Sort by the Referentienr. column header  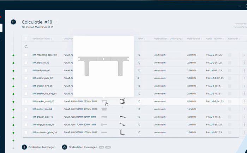pos(42,39)
